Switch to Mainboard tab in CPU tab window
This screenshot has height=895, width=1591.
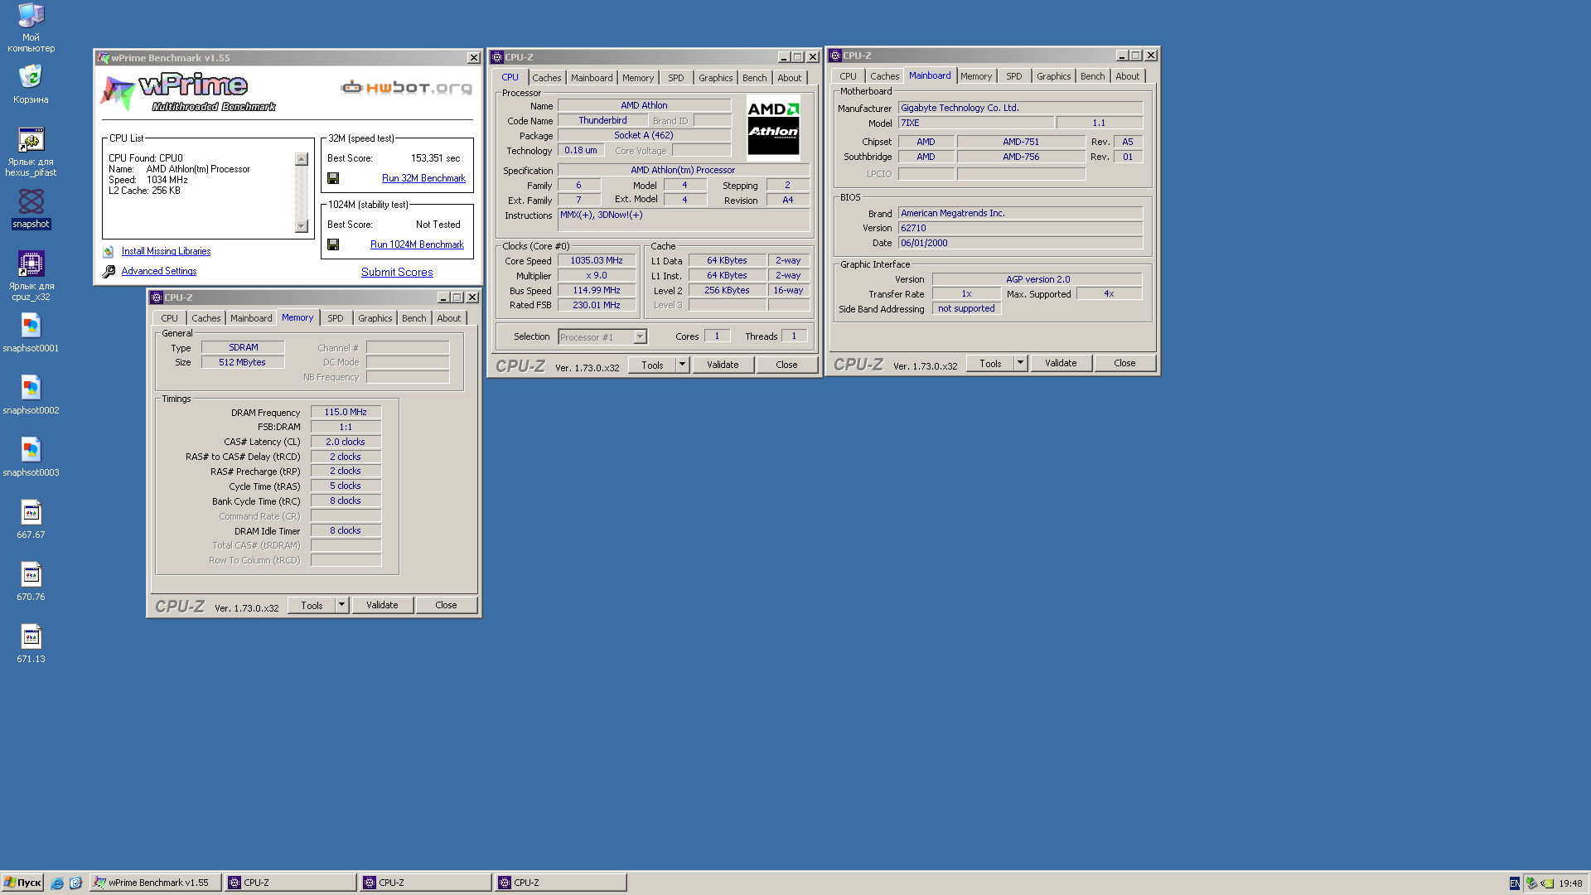pyautogui.click(x=592, y=78)
